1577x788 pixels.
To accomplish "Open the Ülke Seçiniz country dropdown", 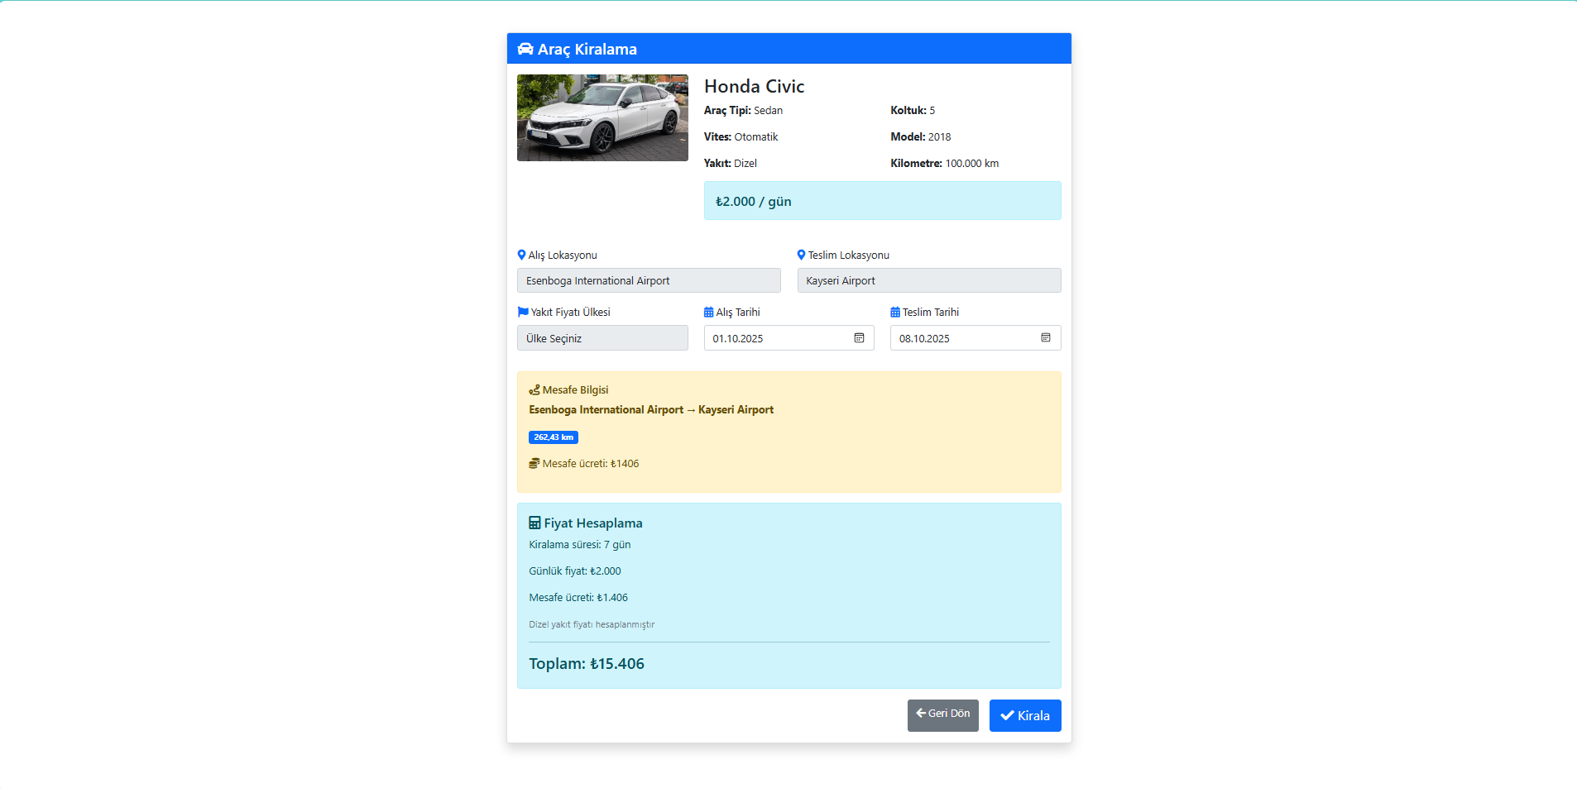I will pos(602,338).
